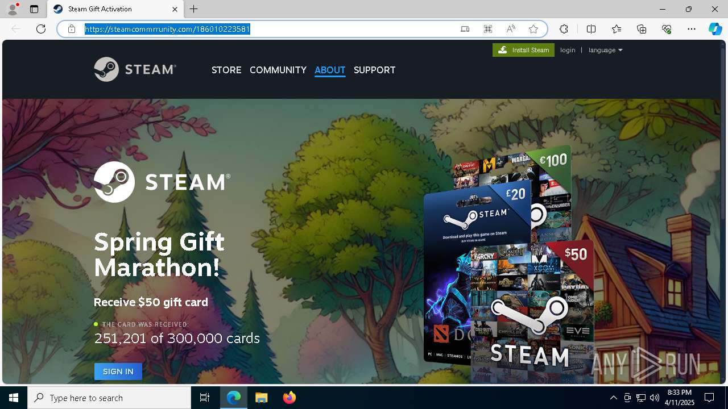Open browser Collections
This screenshot has width=728, height=409.
point(642,29)
